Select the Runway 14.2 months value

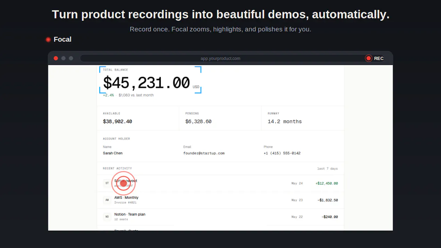click(x=285, y=122)
